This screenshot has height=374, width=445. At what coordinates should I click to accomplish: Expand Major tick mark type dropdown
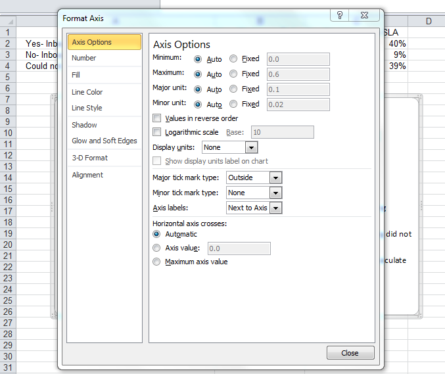click(x=275, y=177)
